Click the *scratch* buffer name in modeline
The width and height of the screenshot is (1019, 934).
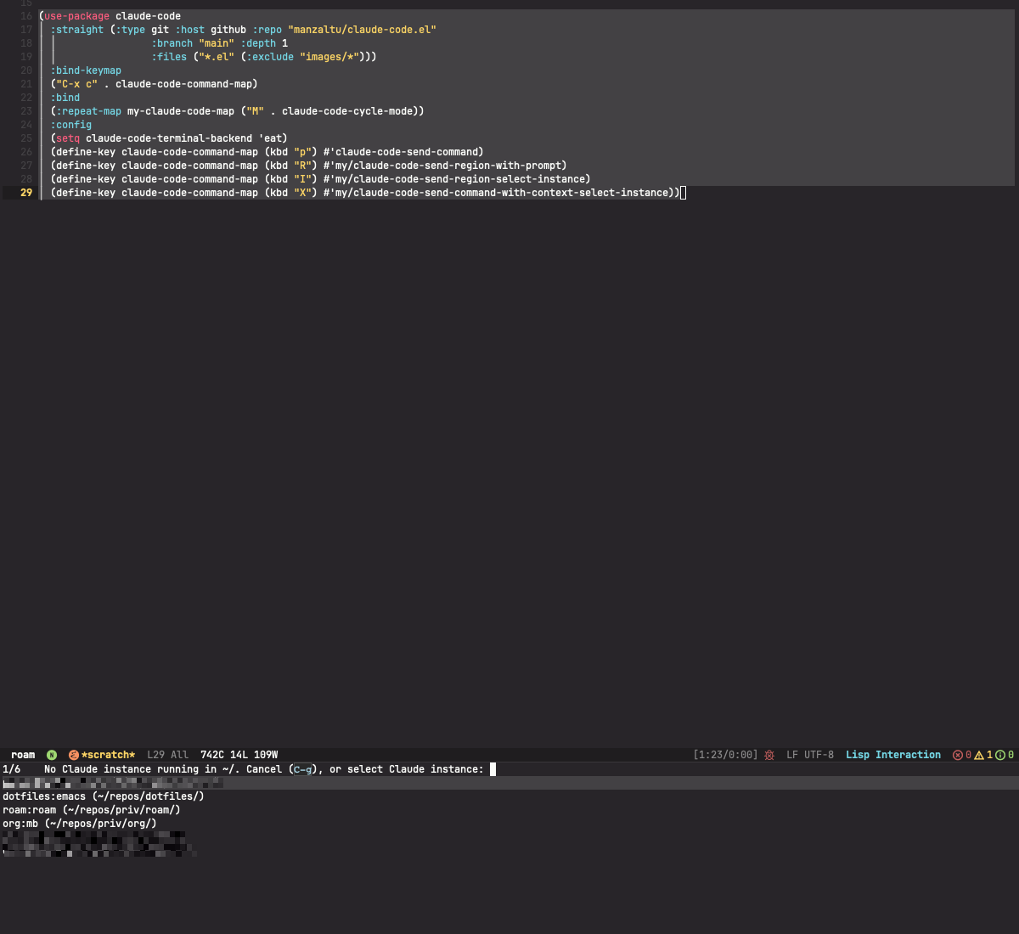tap(108, 755)
